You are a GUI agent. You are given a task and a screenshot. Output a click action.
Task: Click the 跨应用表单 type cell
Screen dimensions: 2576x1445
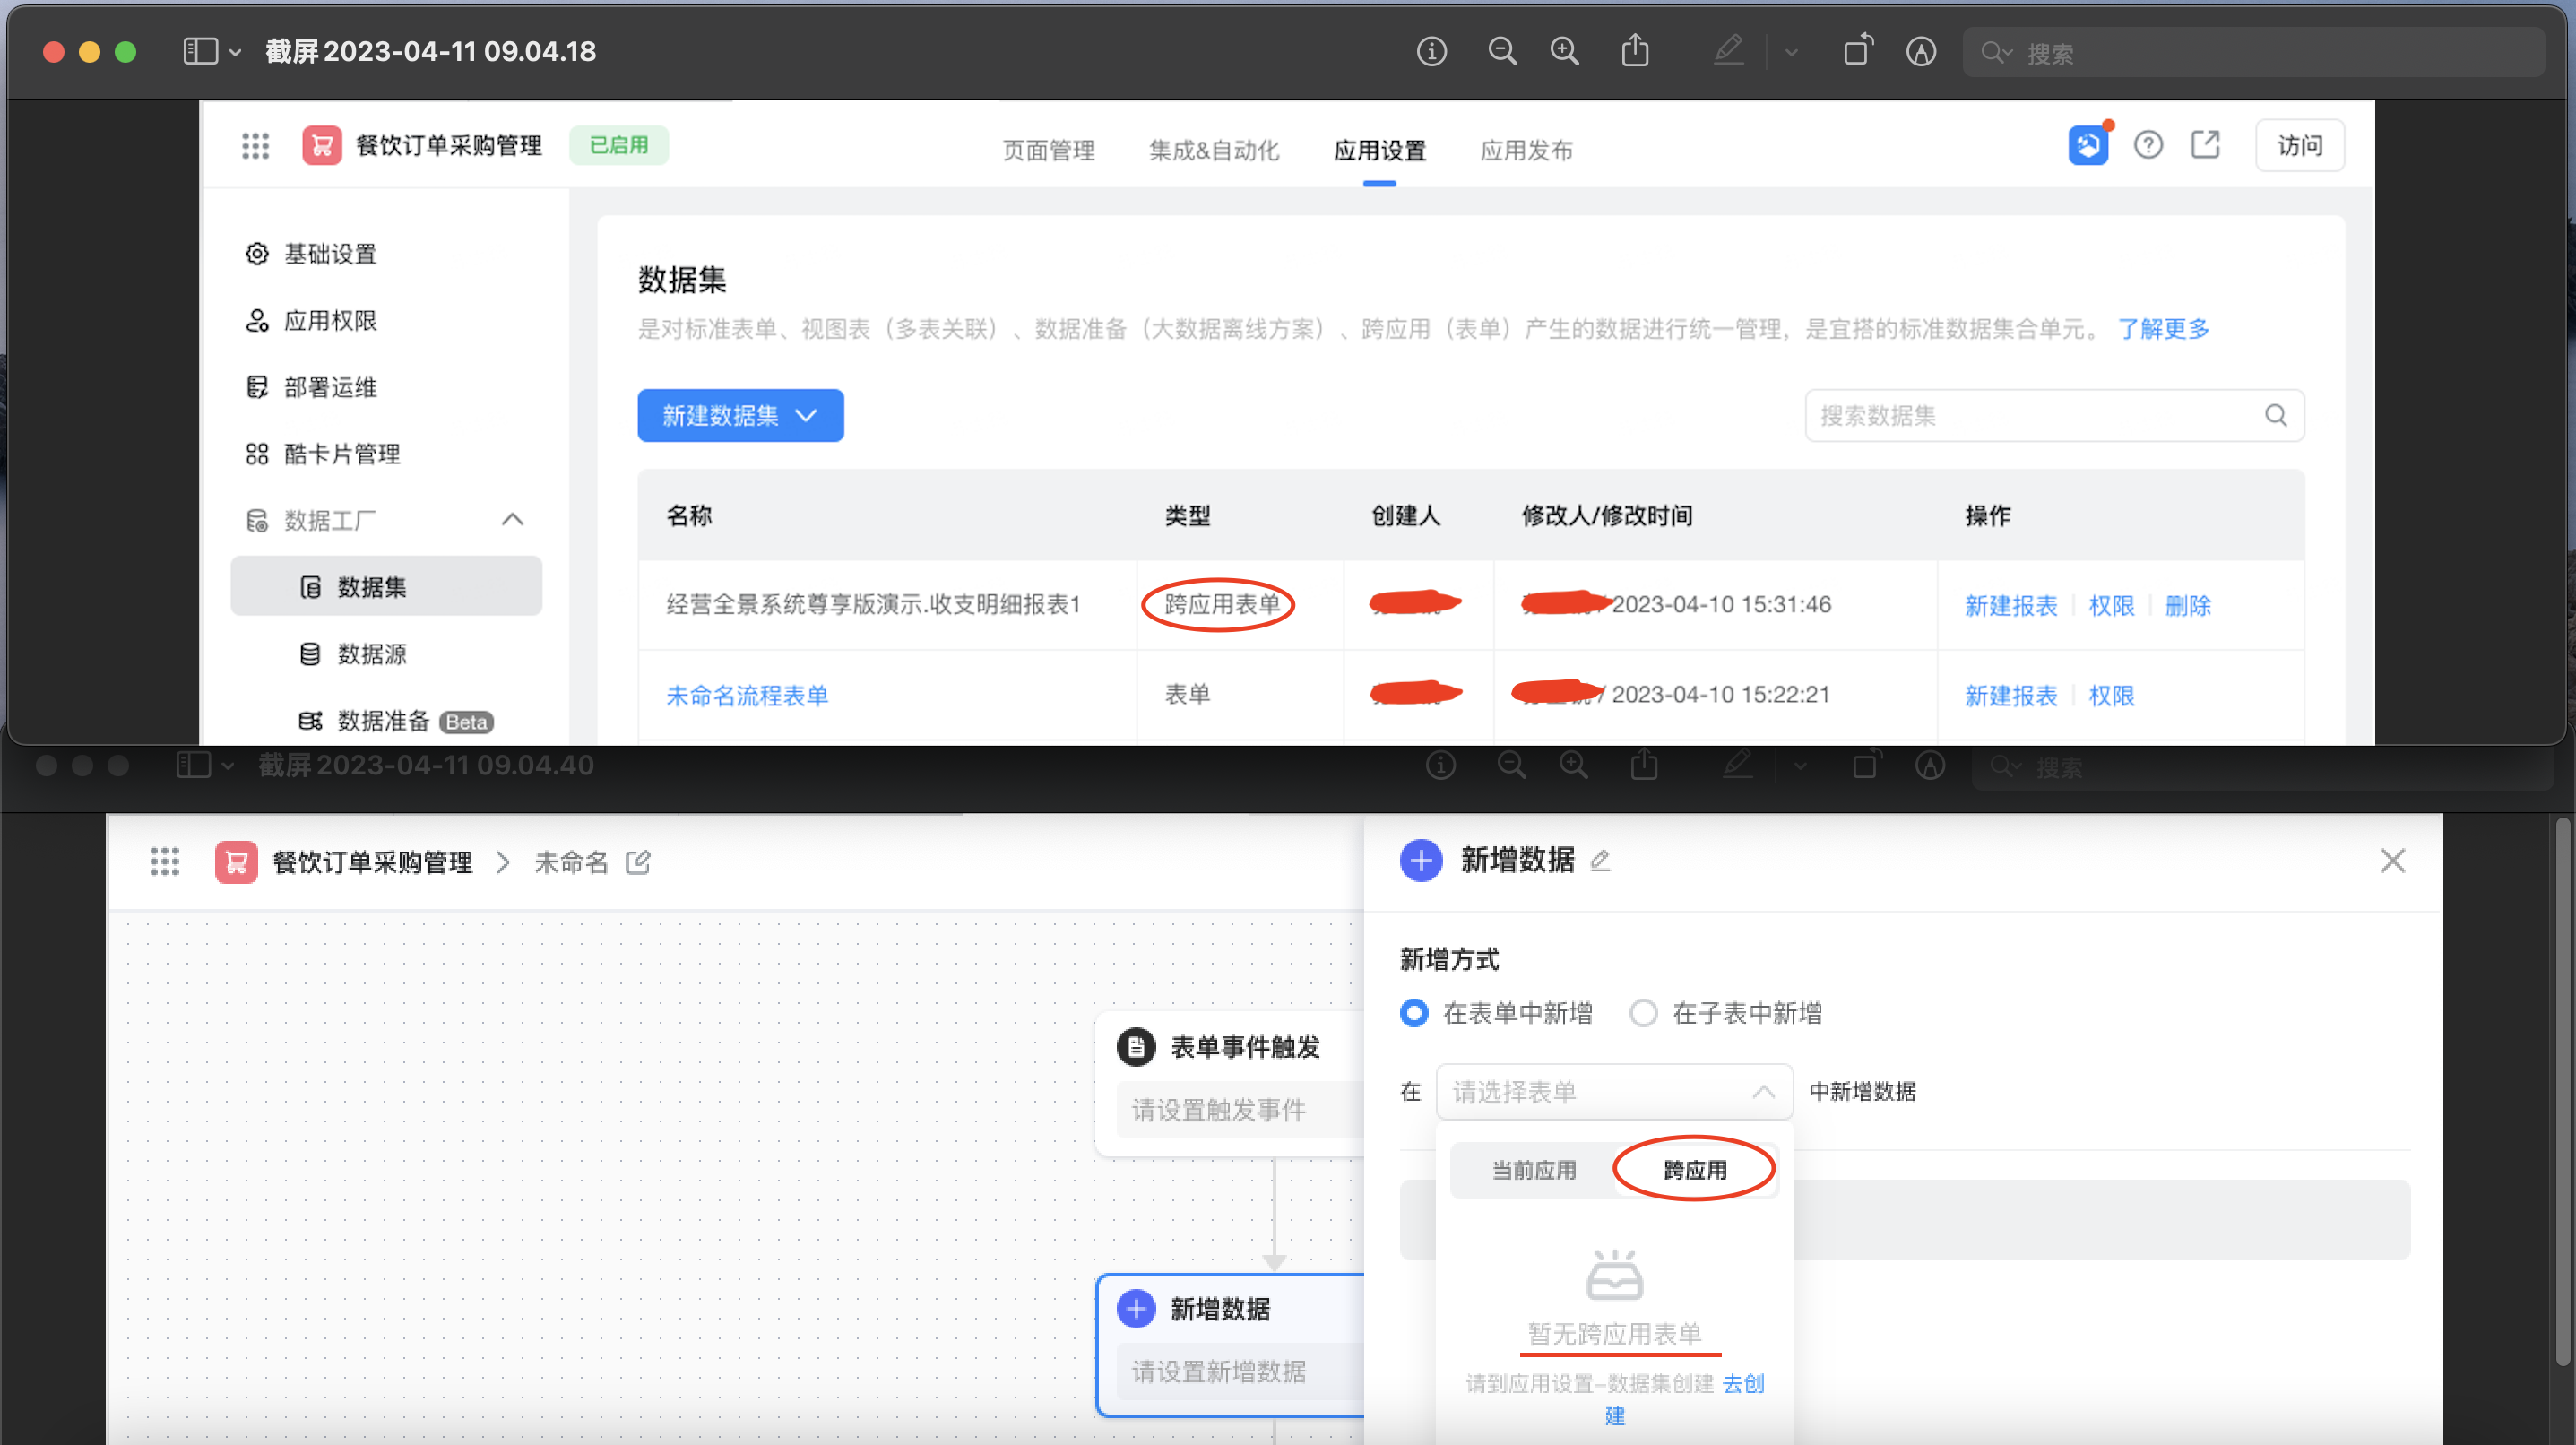[x=1222, y=604]
